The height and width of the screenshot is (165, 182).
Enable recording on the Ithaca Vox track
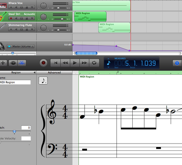pos(11,7)
